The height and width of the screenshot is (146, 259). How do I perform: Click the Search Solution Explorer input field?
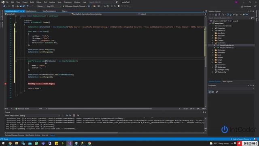click(229, 18)
